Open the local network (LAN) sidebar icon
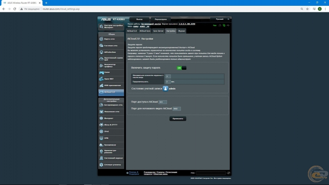The height and width of the screenshot is (185, 329). click(101, 112)
